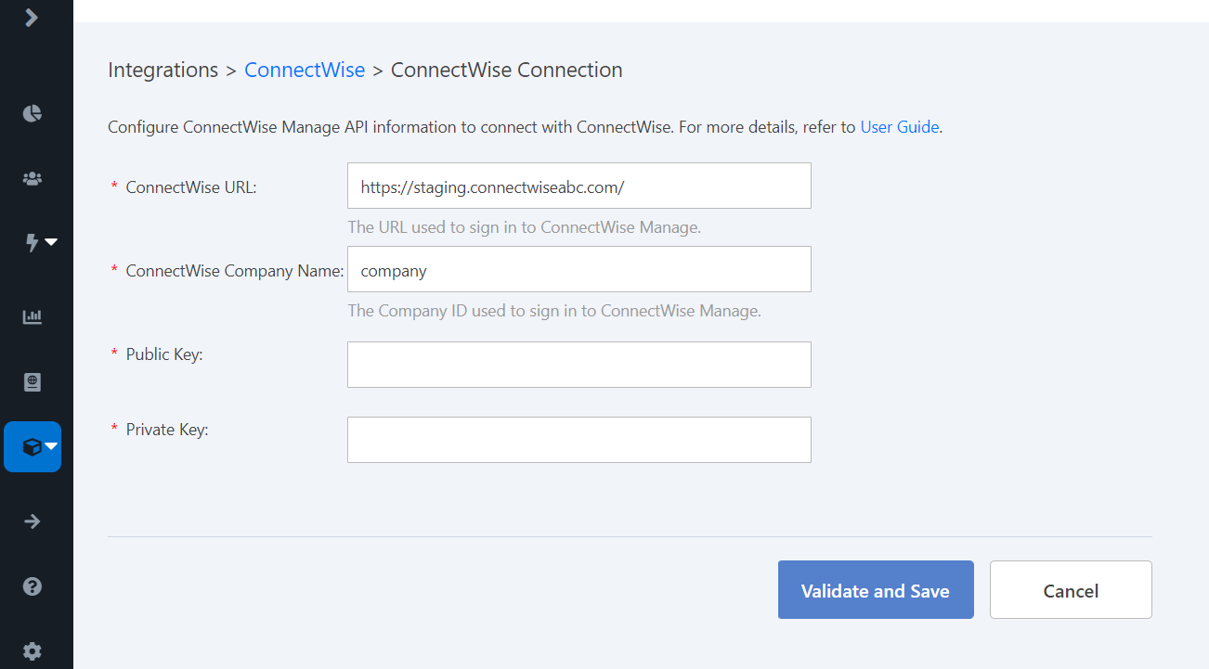Screen dimensions: 1209x669
Task: Open the help question mark icon
Action: tap(32, 585)
